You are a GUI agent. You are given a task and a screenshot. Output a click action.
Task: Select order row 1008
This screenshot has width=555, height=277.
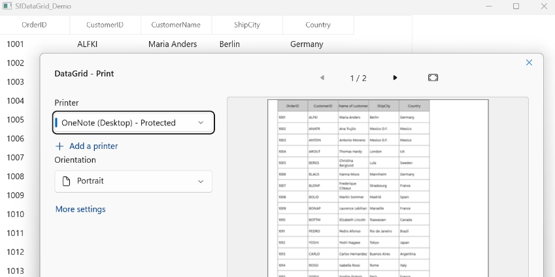(15, 176)
